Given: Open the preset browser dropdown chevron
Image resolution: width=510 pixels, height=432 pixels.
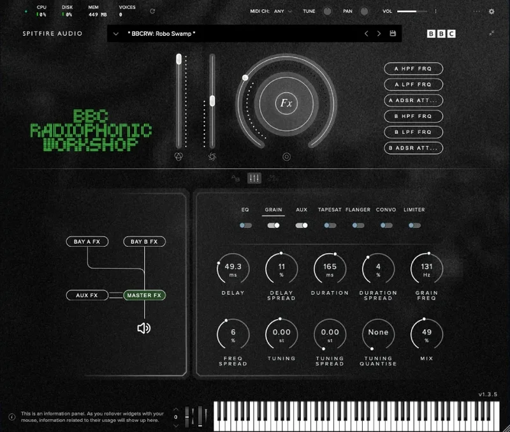Looking at the screenshot, I should coord(115,34).
